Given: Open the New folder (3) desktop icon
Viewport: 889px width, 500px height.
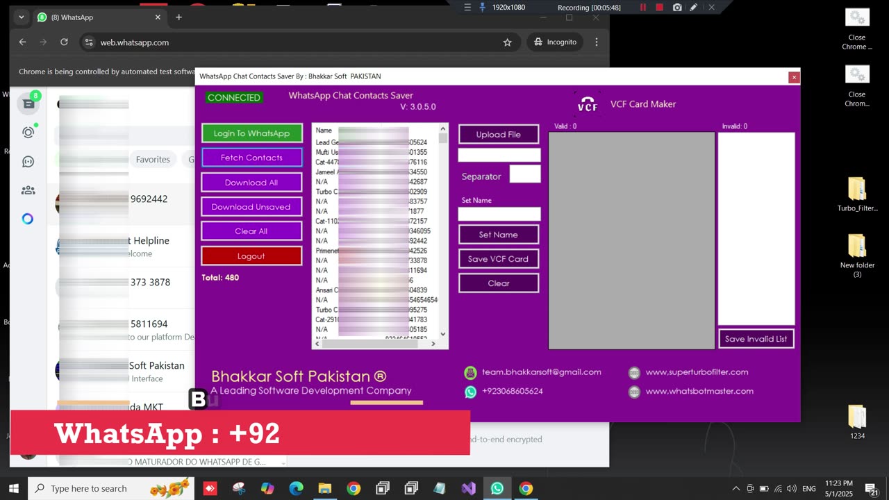Looking at the screenshot, I should (x=857, y=256).
